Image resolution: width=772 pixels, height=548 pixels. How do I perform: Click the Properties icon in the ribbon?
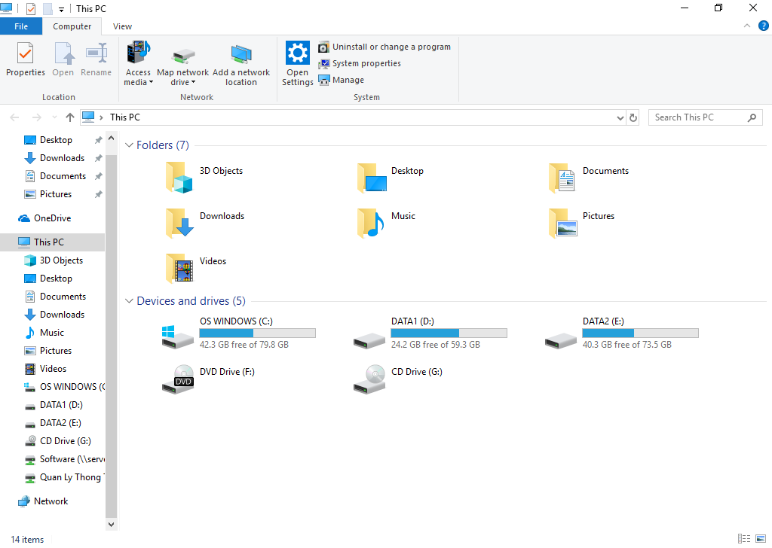(26, 55)
